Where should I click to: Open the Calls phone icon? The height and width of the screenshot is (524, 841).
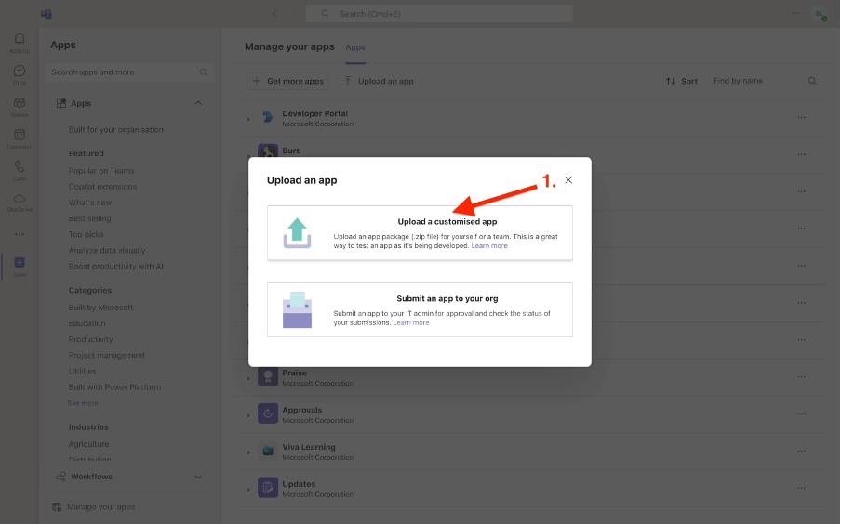point(20,166)
